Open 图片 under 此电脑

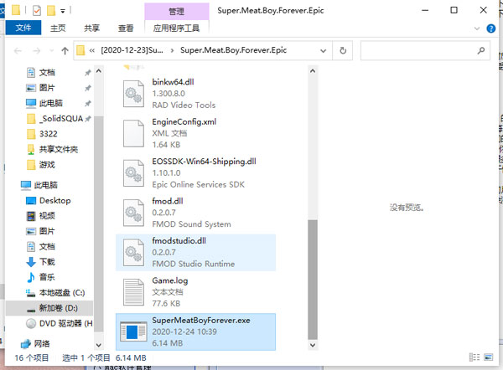coord(47,231)
